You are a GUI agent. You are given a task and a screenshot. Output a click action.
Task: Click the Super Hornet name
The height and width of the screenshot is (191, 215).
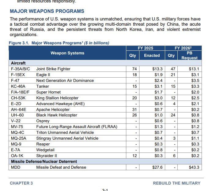coord(48,92)
